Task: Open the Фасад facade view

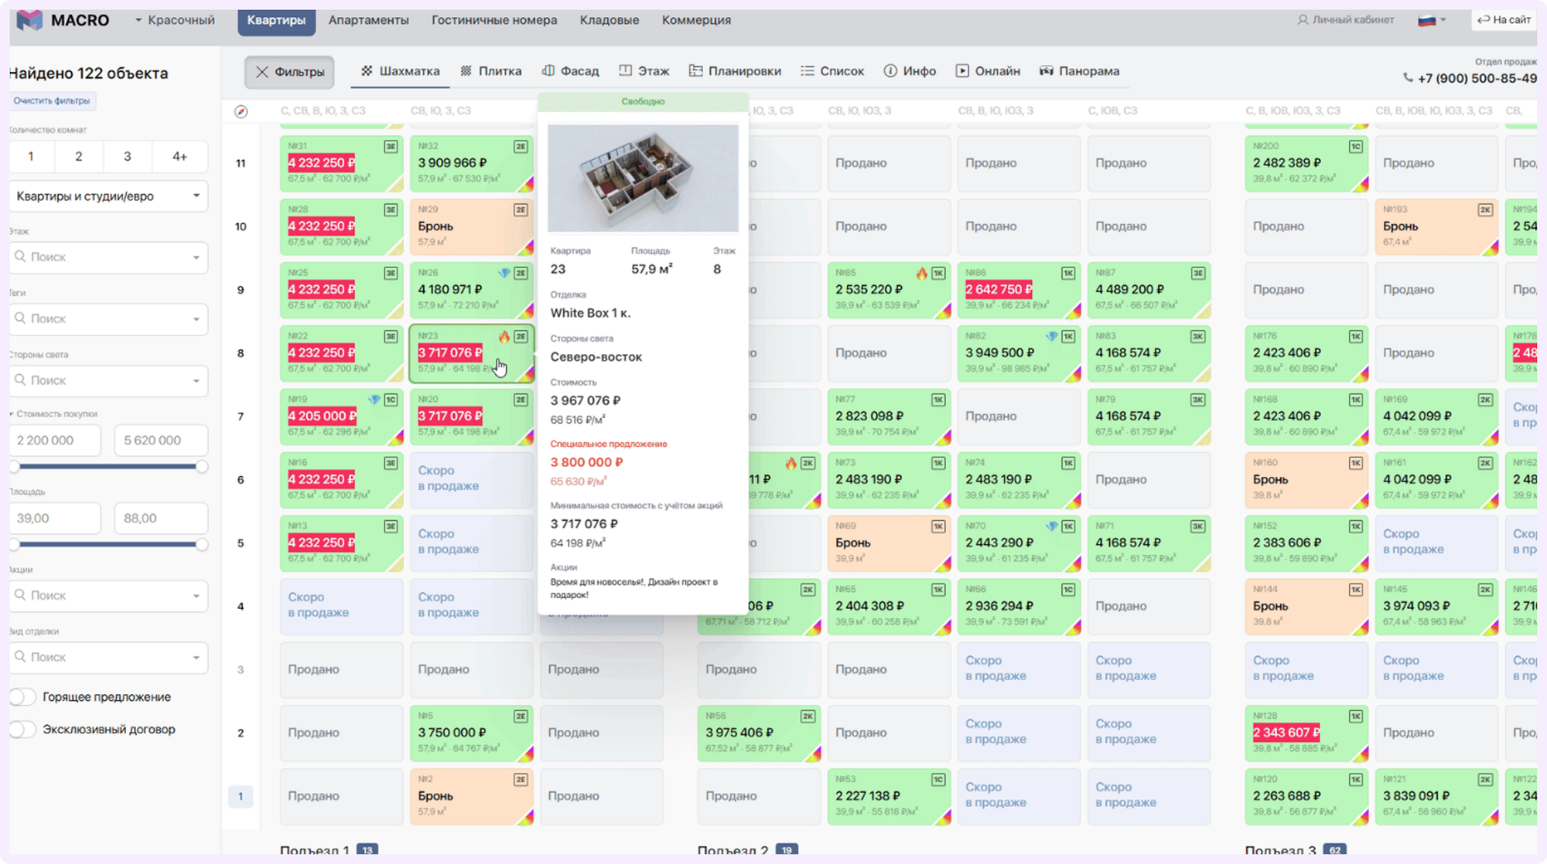Action: (x=571, y=71)
